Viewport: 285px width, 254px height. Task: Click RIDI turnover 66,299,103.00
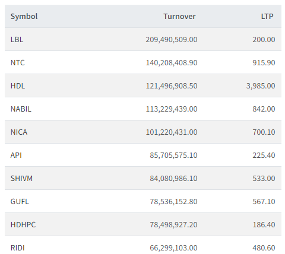[173, 248]
